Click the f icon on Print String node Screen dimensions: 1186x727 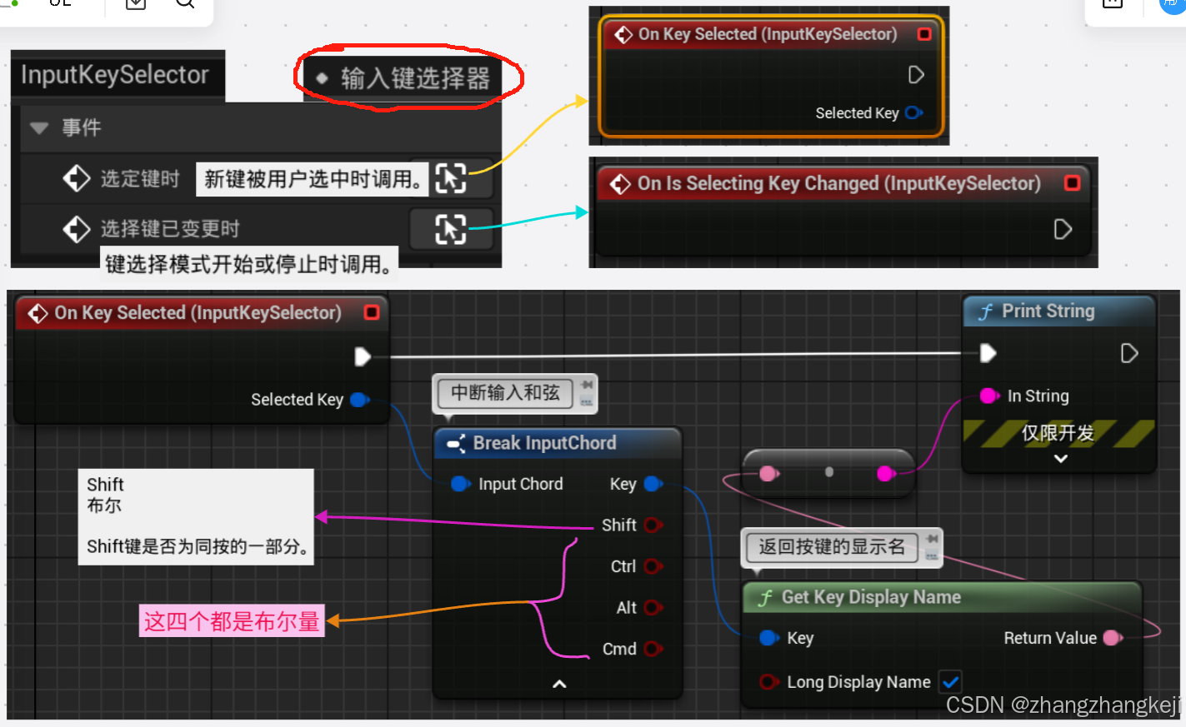988,311
